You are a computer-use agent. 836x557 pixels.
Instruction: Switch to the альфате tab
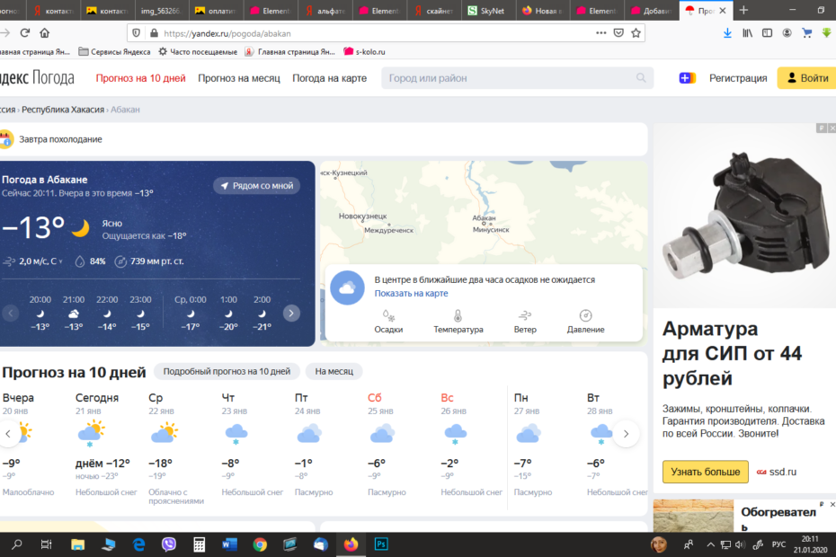pos(325,11)
